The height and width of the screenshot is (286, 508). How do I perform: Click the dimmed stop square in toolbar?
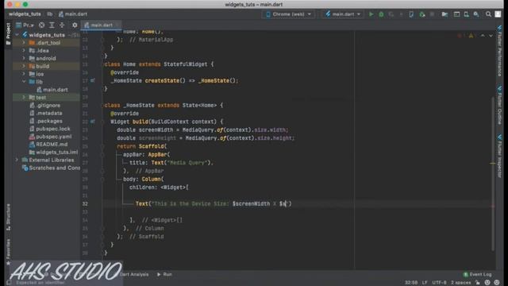(432, 14)
